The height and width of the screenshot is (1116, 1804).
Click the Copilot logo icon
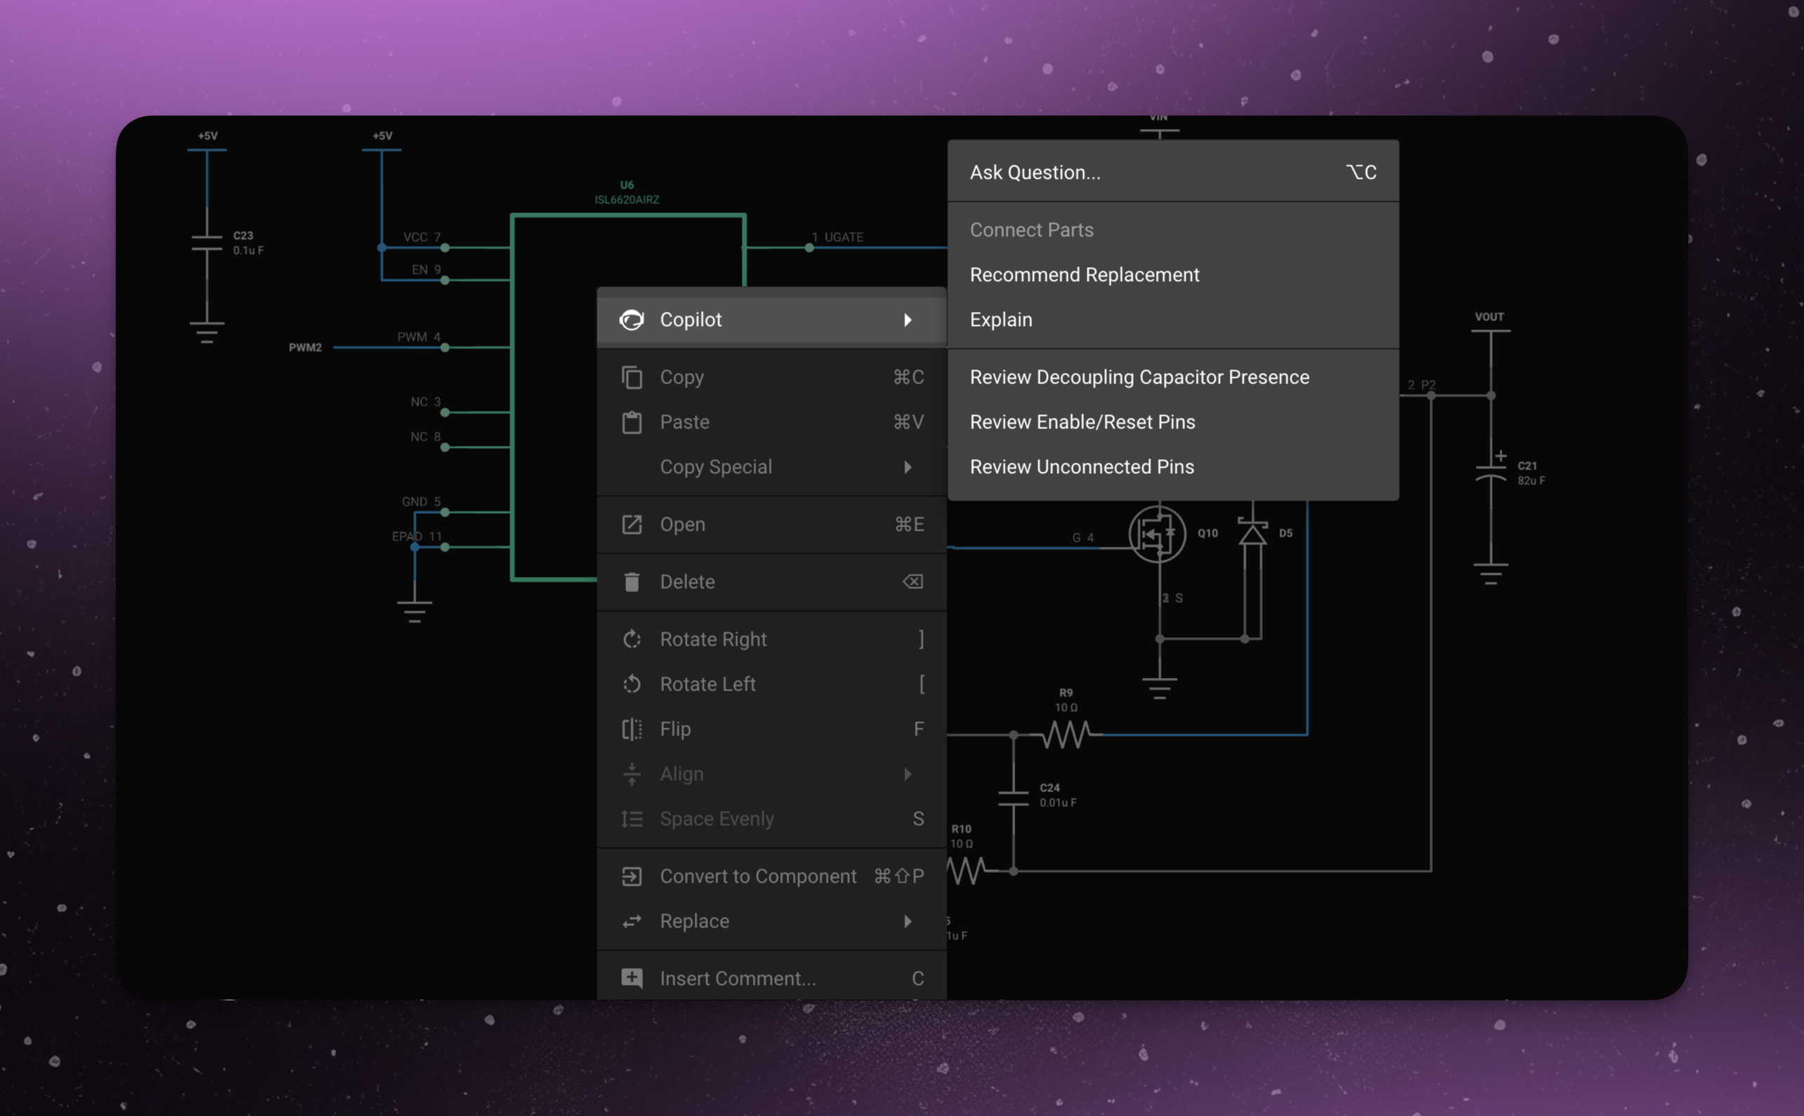[x=631, y=320]
